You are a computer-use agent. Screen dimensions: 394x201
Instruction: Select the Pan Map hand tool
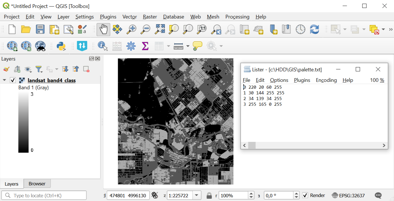click(103, 29)
